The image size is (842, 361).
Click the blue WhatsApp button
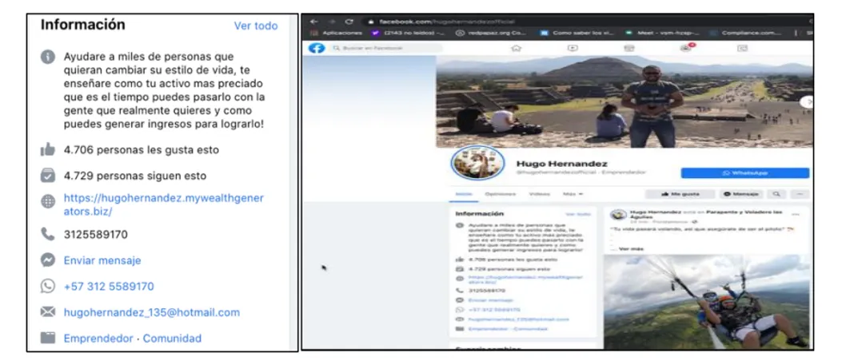tap(744, 173)
